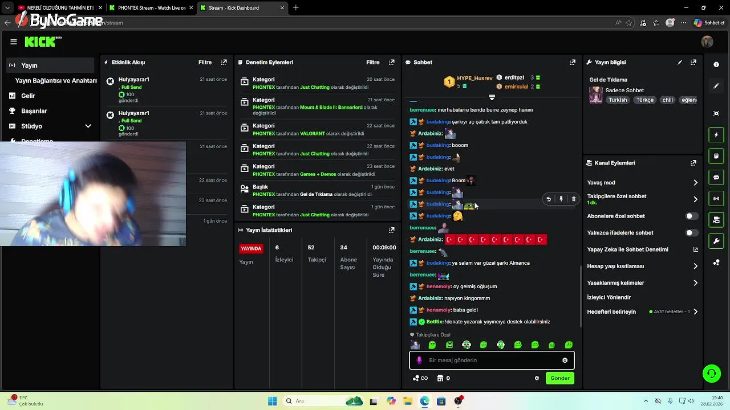Image resolution: width=730 pixels, height=410 pixels.
Task: Open the emoji picker in message box
Action: (565, 360)
